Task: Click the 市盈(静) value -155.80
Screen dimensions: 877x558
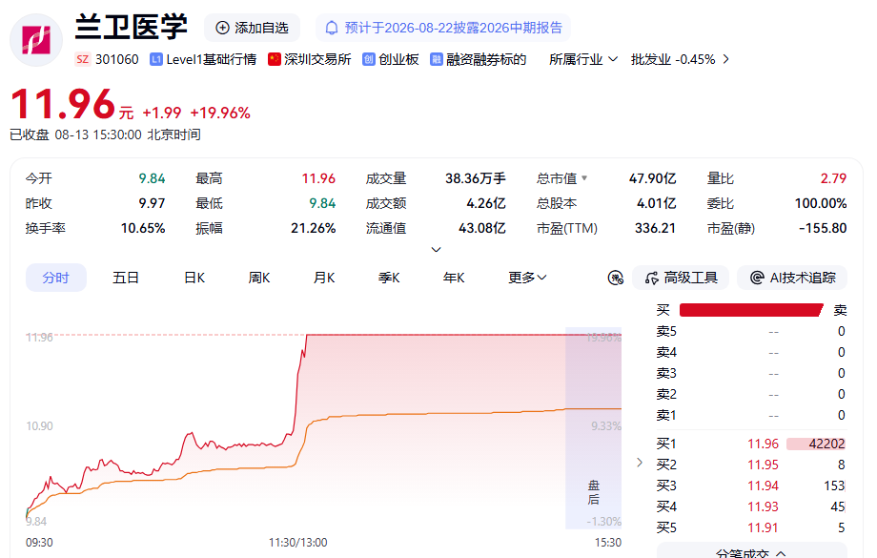Action: pos(823,228)
